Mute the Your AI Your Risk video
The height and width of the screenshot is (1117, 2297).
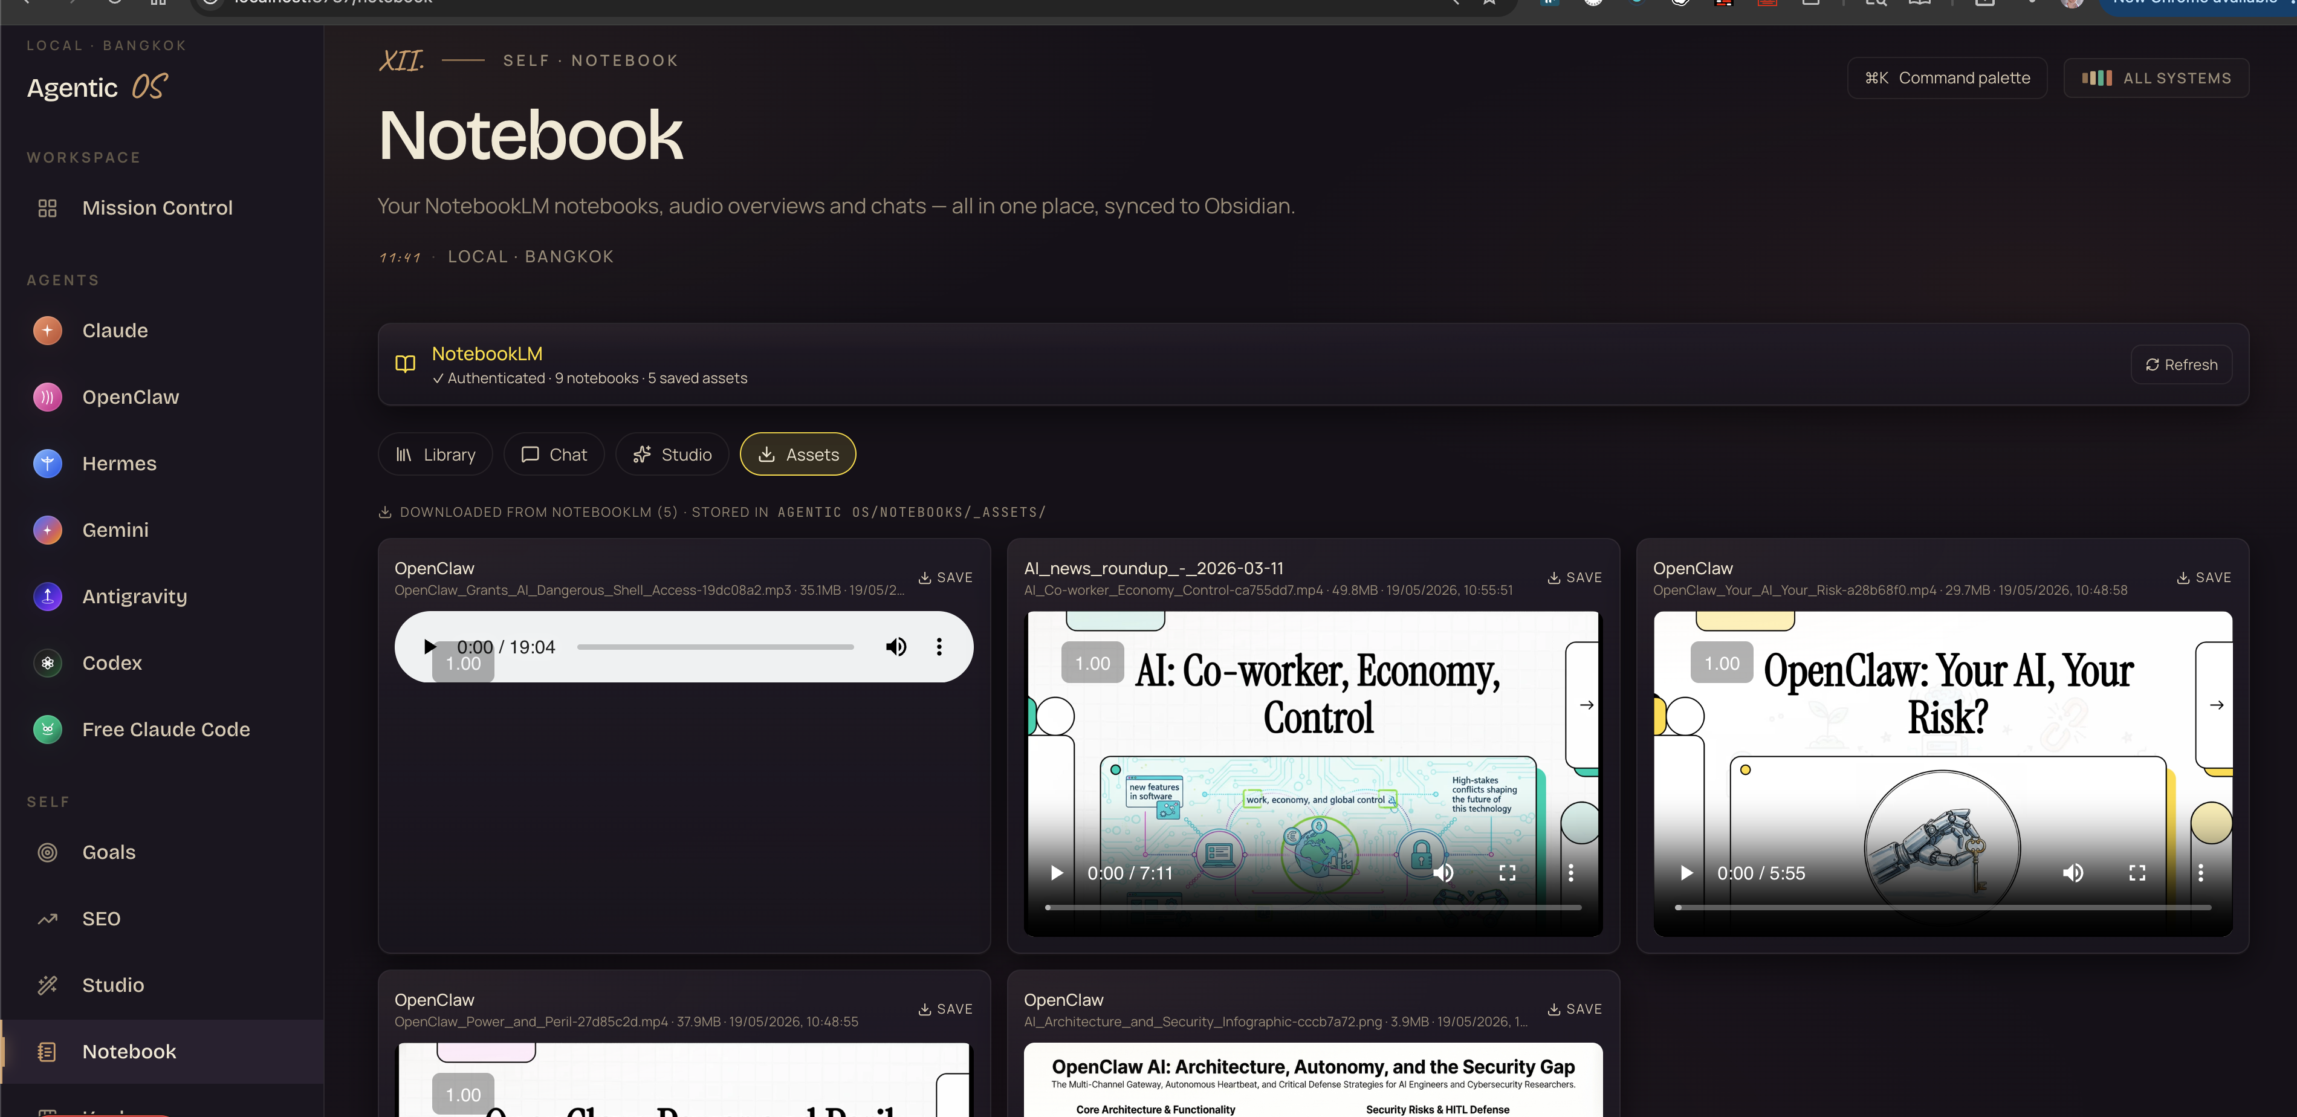click(x=2073, y=873)
